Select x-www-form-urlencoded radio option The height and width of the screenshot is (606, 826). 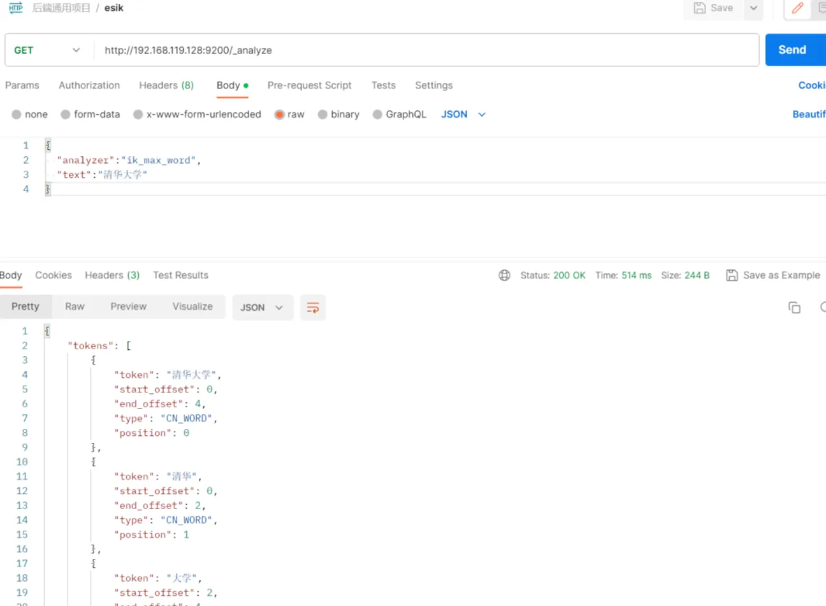[138, 115]
